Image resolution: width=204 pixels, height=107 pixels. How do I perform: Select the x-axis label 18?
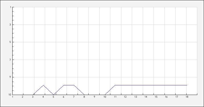[187, 97]
